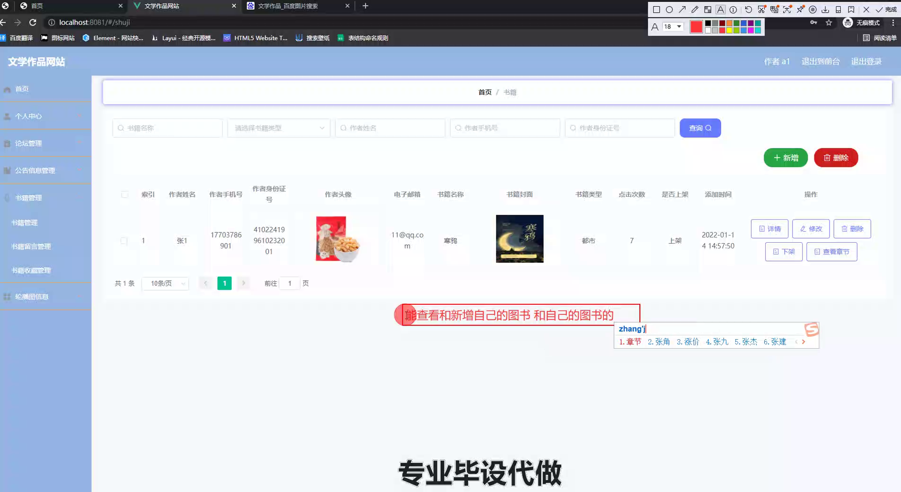Screen dimensions: 901x492
Task: Click page number 1 in pagination
Action: [224, 283]
